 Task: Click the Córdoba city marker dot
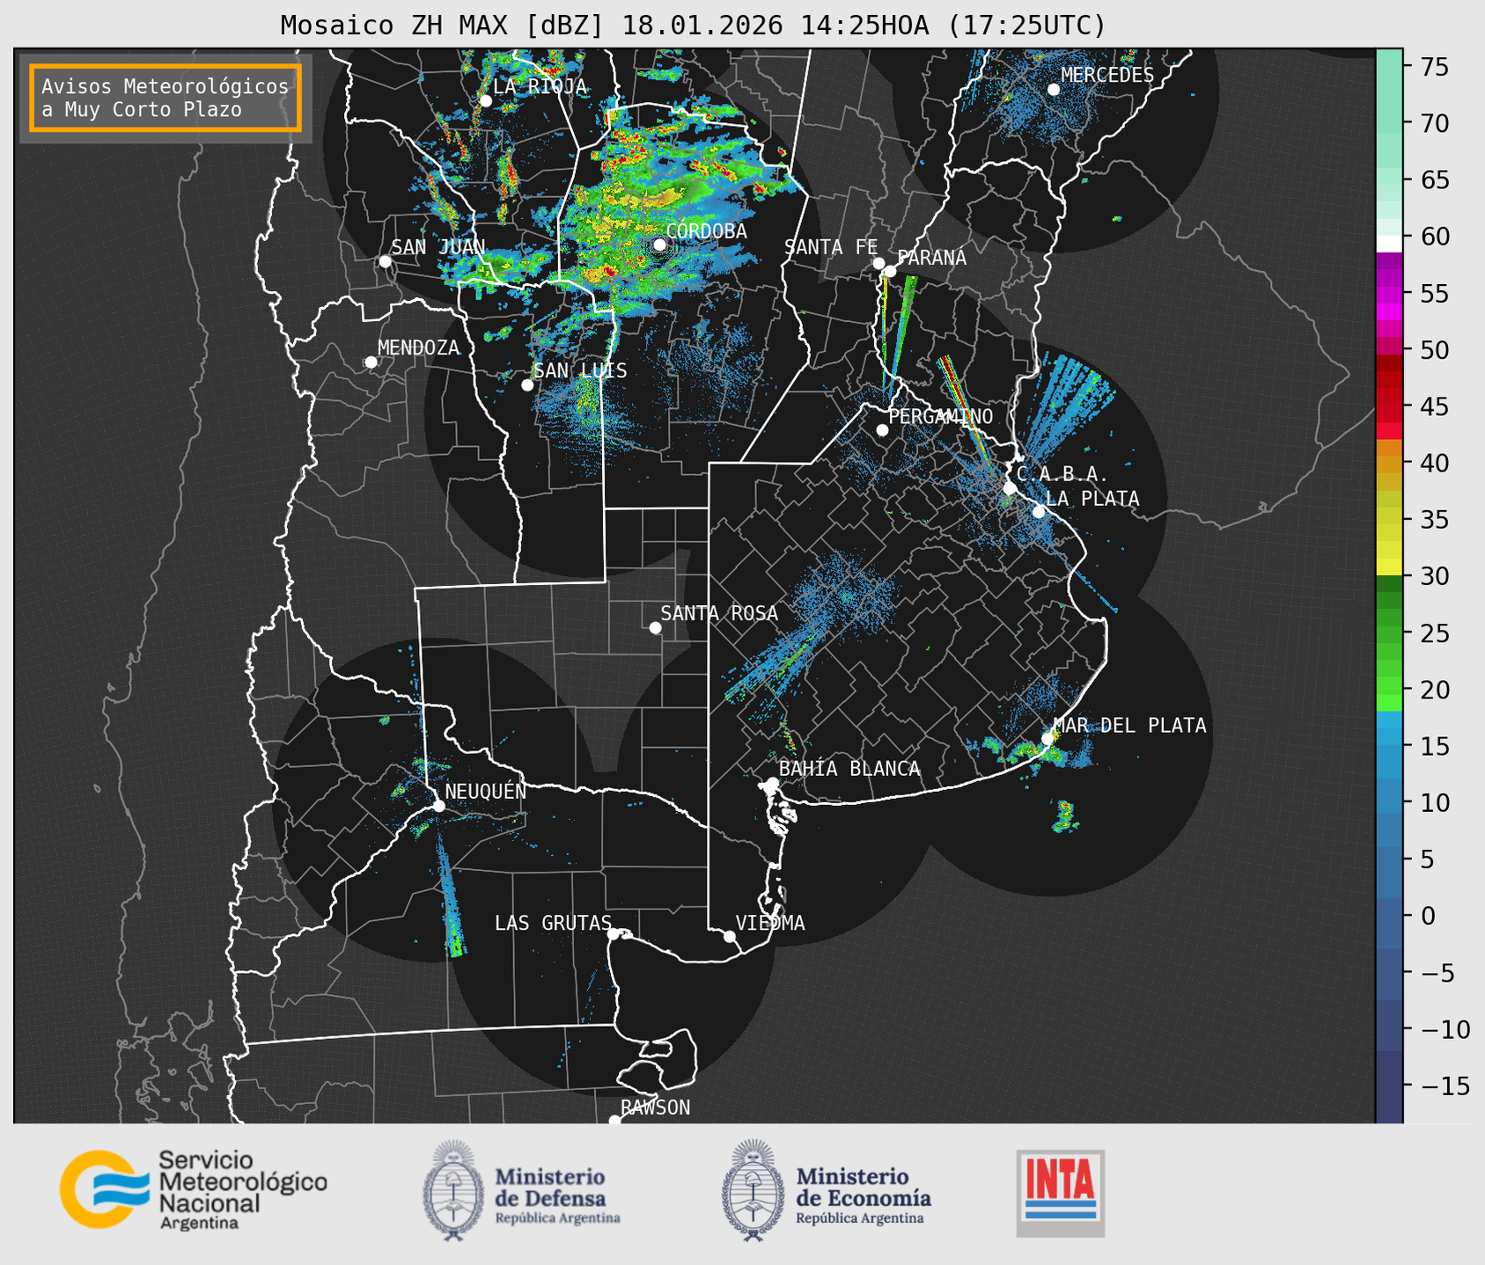659,245
